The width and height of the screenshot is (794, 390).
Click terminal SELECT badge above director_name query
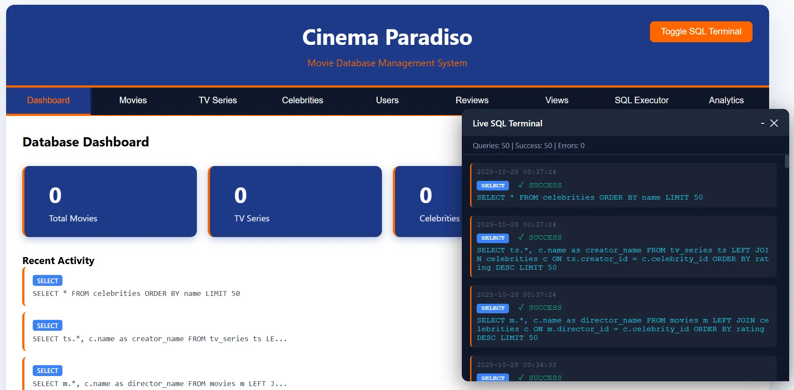tap(493, 308)
